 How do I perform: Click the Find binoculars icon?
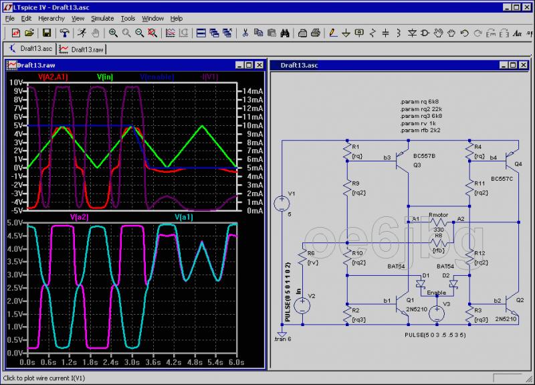click(x=284, y=32)
